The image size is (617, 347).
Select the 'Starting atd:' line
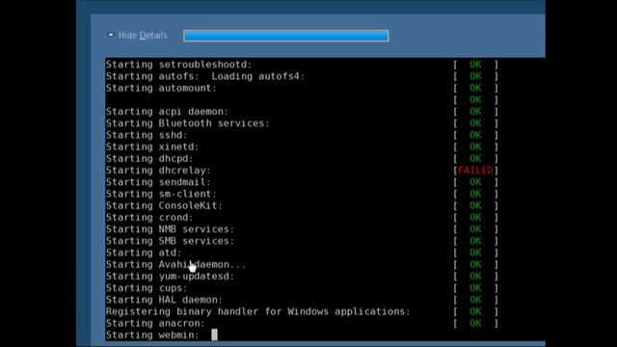coord(144,253)
